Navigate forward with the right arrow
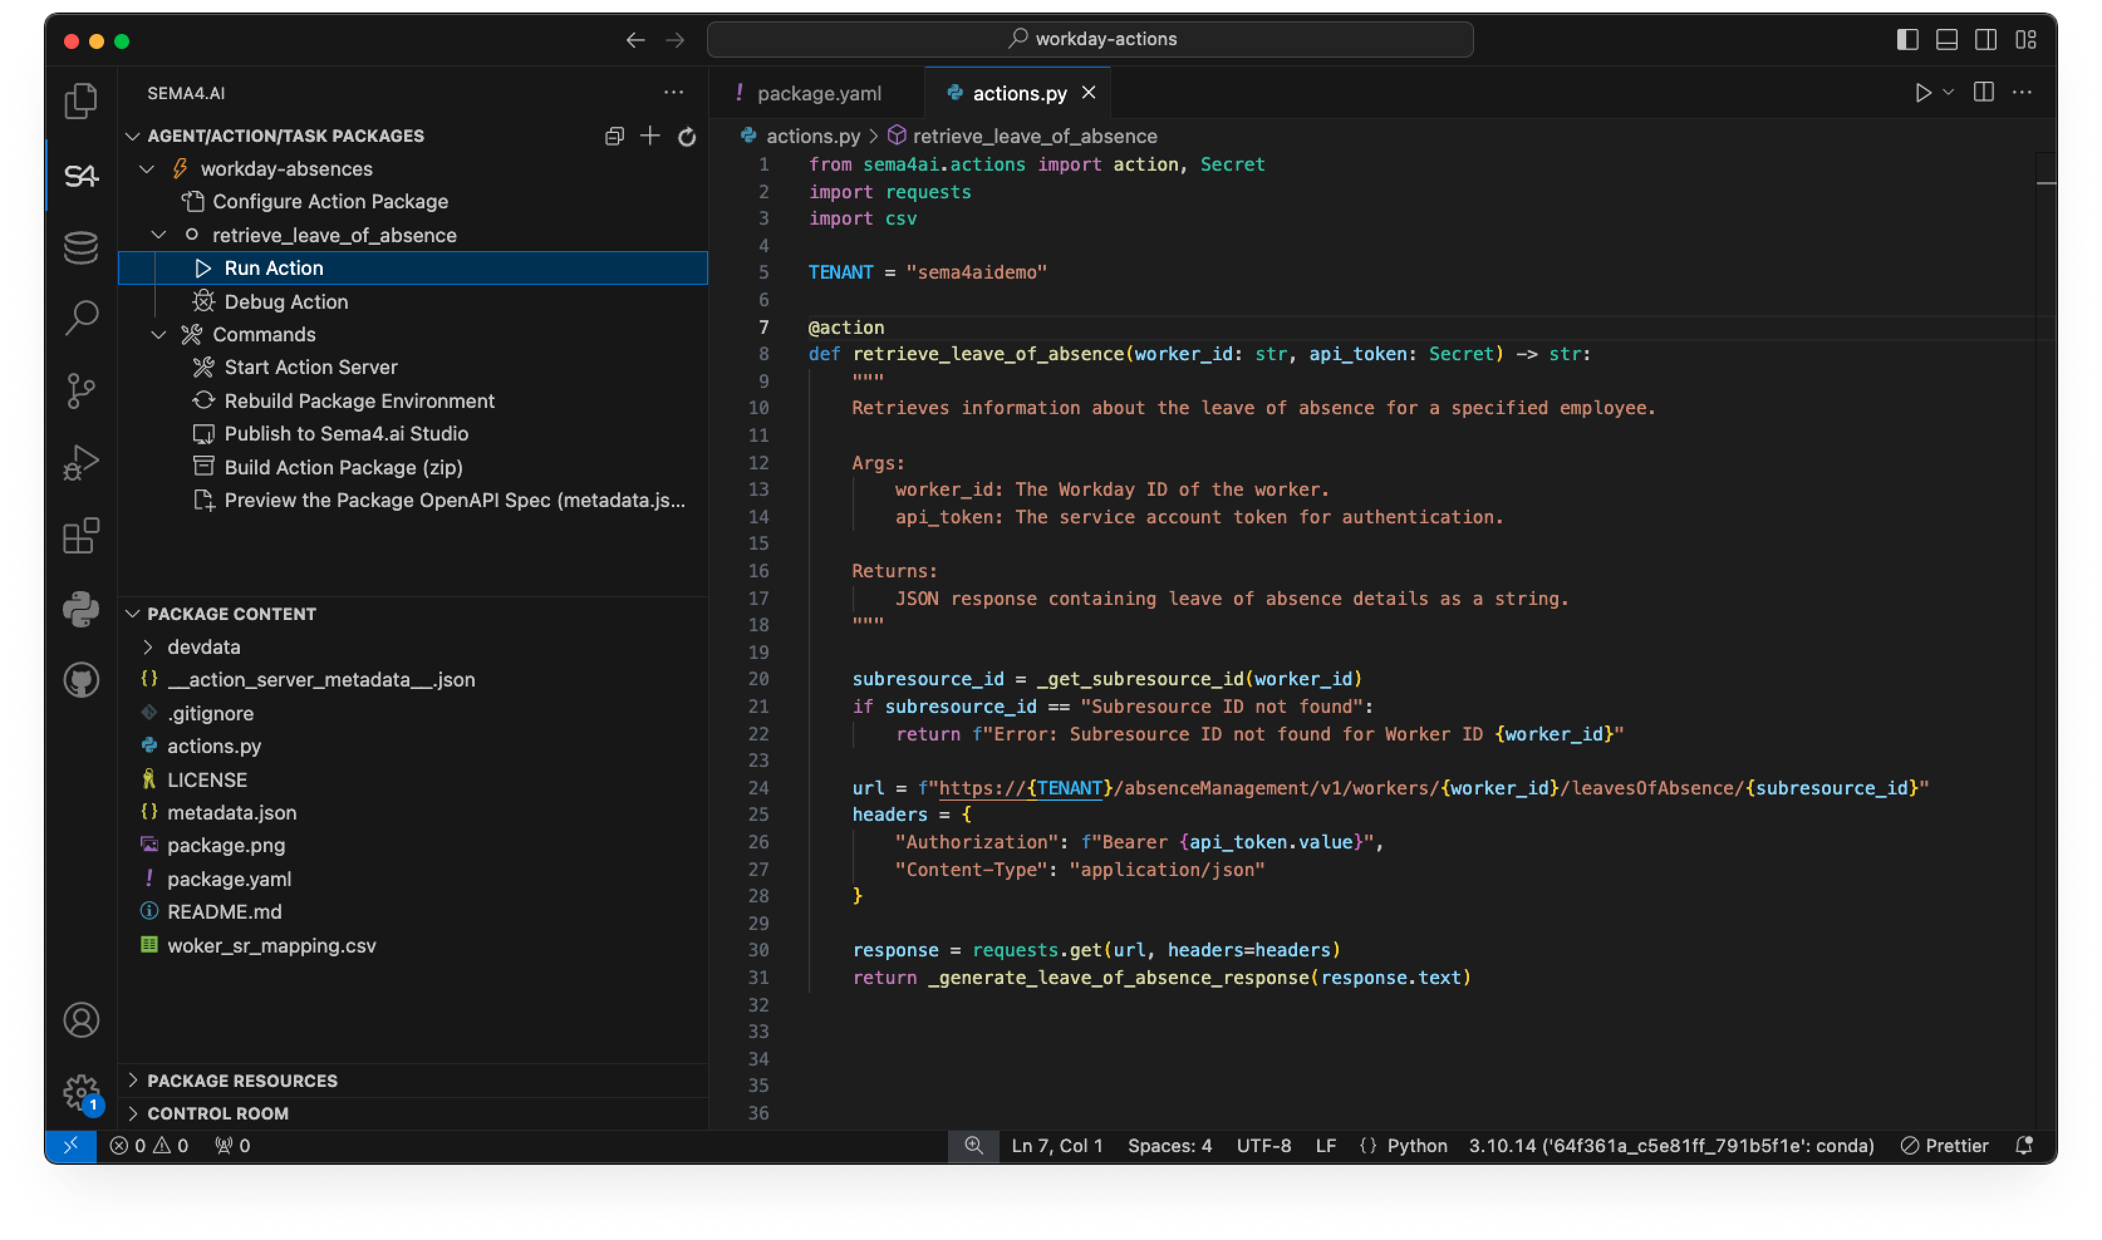The width and height of the screenshot is (2102, 1240). pyautogui.click(x=674, y=40)
